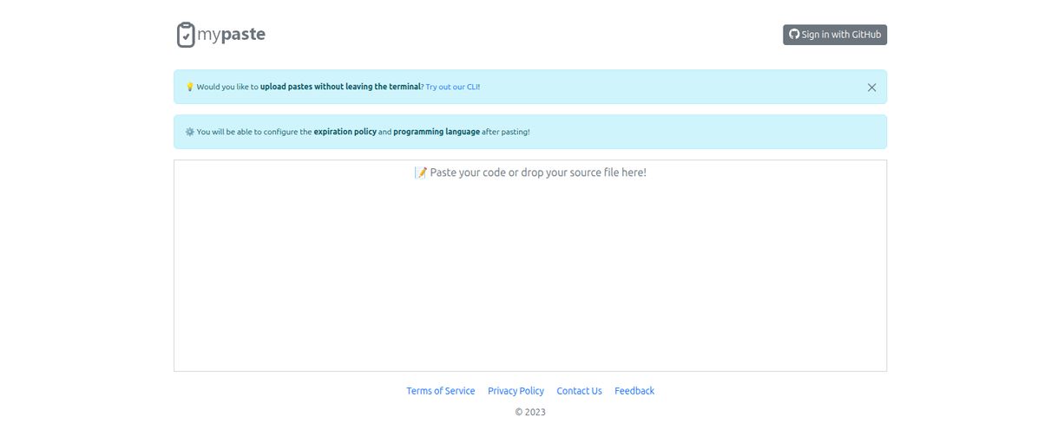The width and height of the screenshot is (1051, 430).
Task: Open the Feedback link
Action: click(x=634, y=391)
